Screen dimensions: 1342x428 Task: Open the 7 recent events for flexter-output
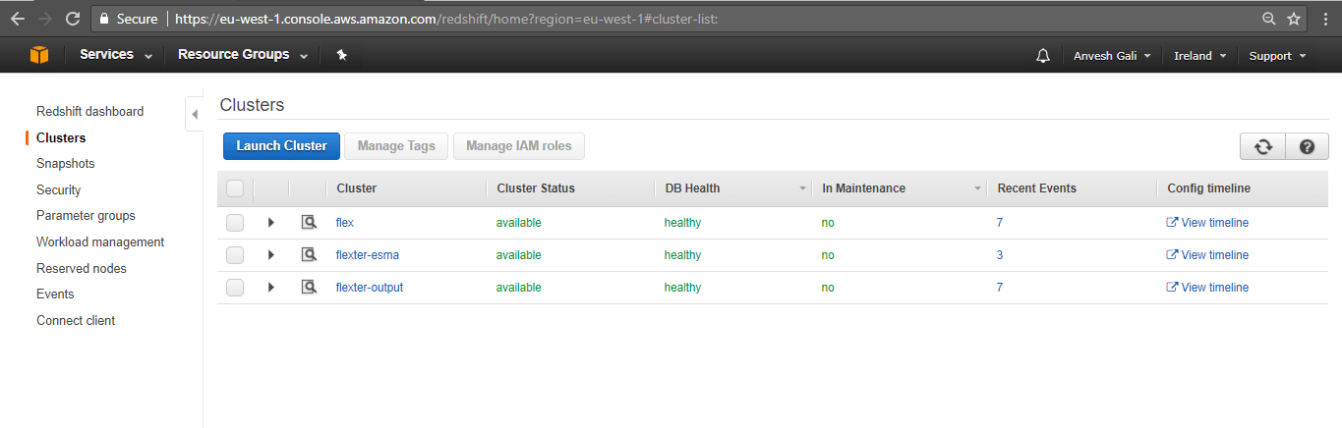1000,288
